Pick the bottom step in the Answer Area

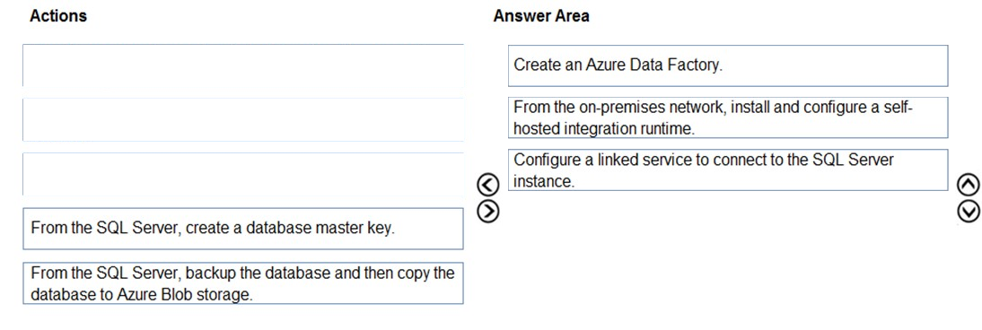point(728,169)
